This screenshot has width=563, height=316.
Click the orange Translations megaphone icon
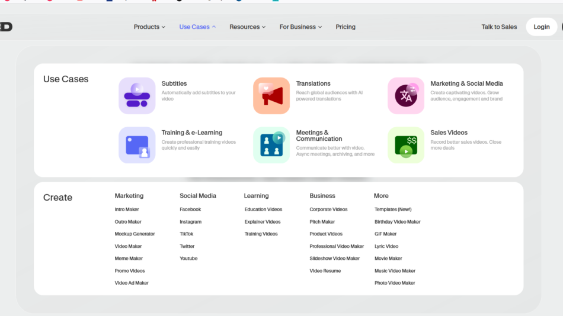pos(271,96)
